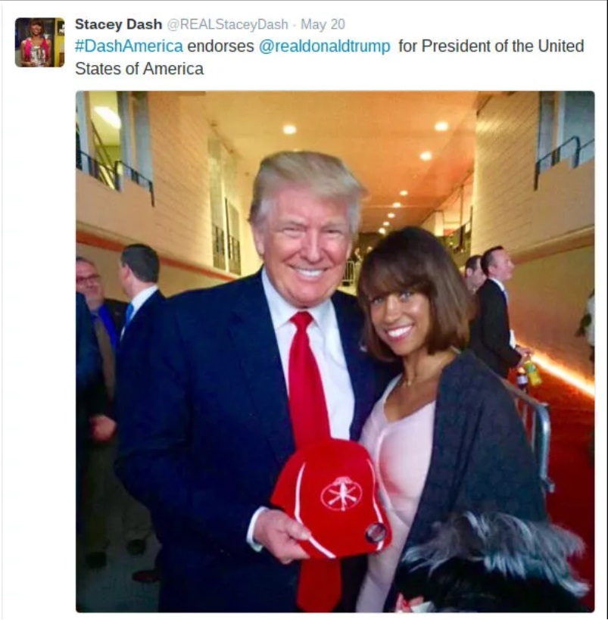Click the gray fur item at the photo's bottom
This screenshot has height=620, width=608.
(491, 562)
